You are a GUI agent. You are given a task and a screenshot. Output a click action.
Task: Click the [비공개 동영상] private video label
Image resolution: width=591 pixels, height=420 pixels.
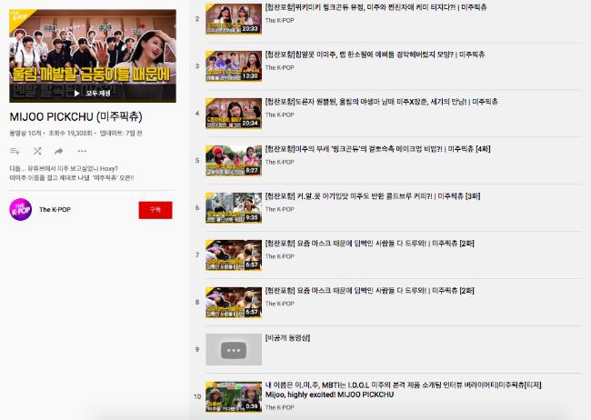coord(287,338)
